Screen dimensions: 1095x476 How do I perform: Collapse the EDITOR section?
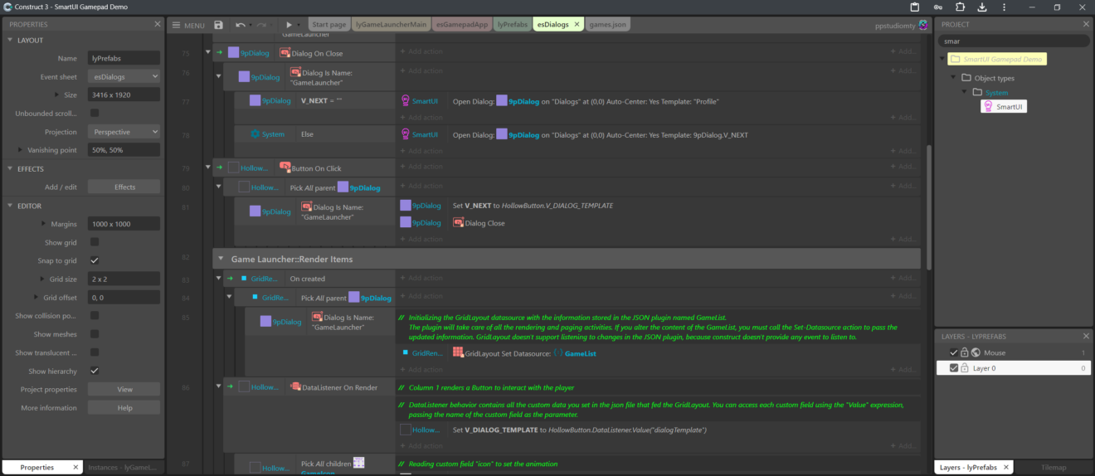tap(10, 206)
